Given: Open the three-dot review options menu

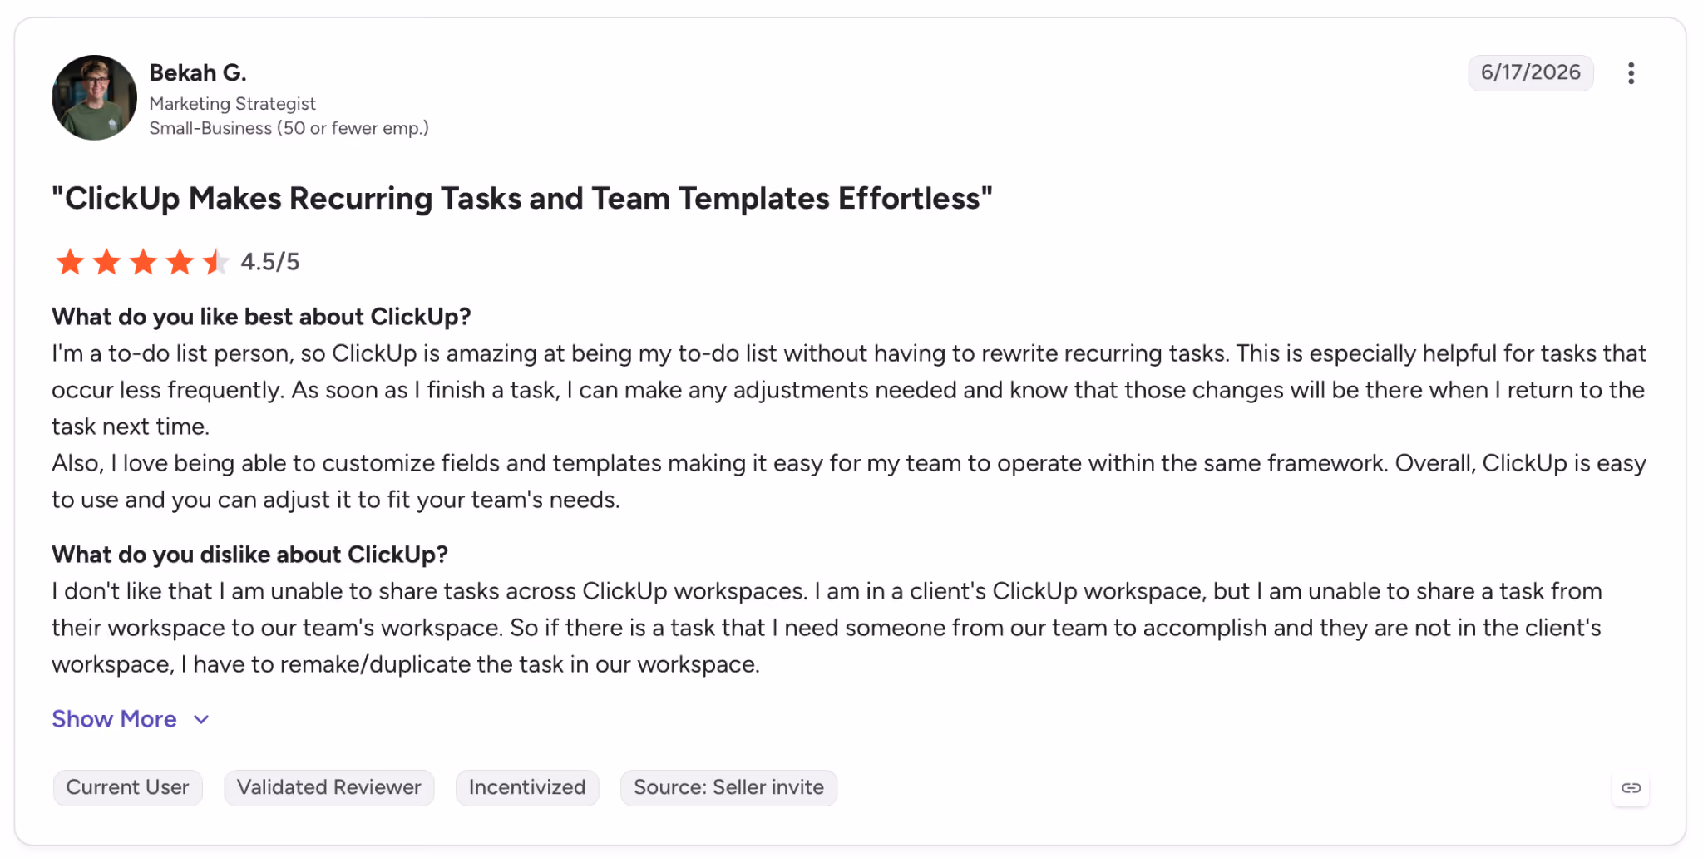Looking at the screenshot, I should tap(1631, 73).
